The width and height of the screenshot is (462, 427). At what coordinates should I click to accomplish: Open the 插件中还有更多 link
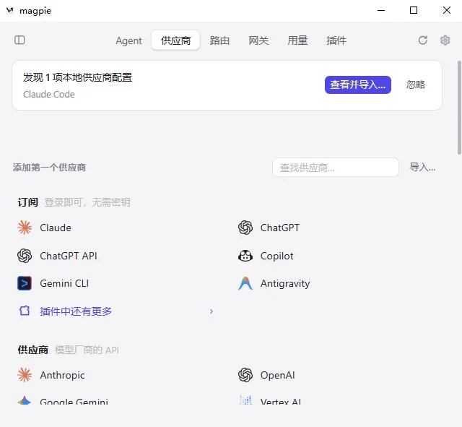pos(76,311)
